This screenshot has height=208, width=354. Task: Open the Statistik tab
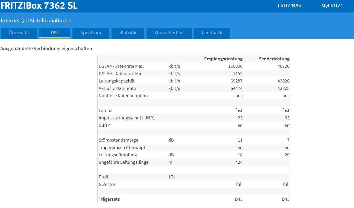coord(128,33)
